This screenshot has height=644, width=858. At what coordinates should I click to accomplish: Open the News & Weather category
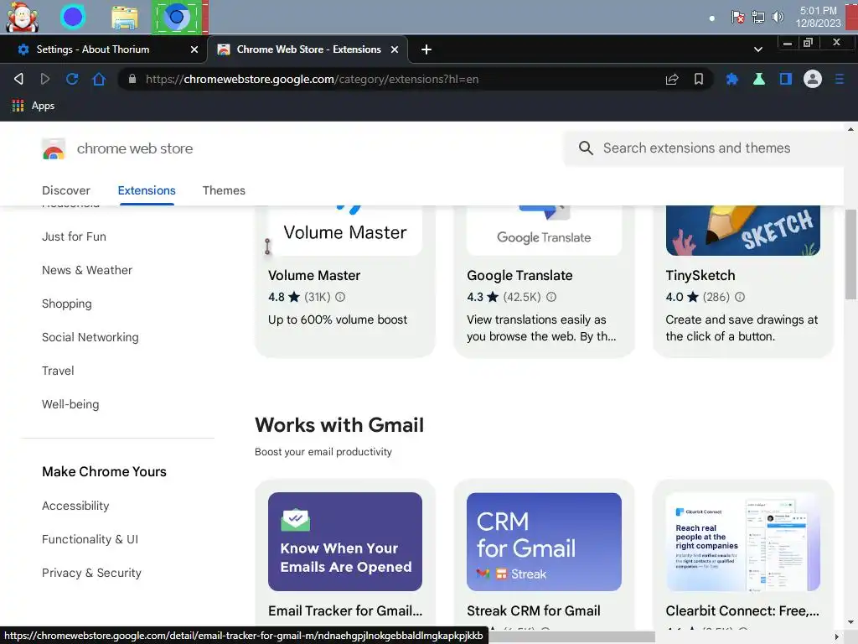click(87, 270)
